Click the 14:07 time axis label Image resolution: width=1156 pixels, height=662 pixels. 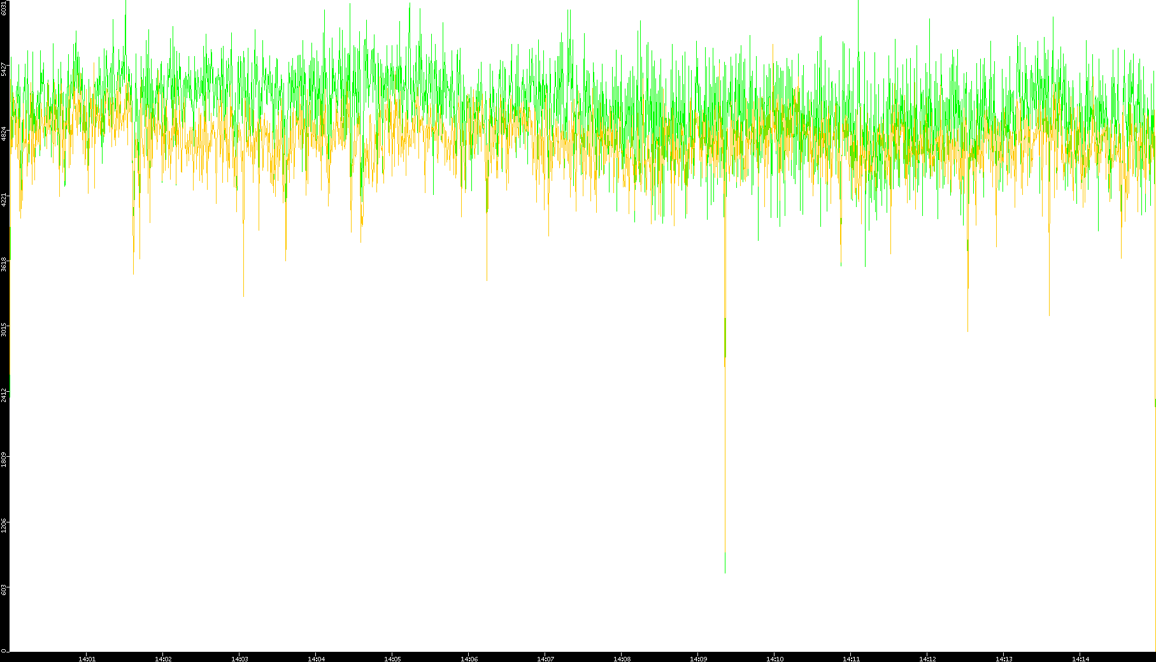tap(545, 659)
